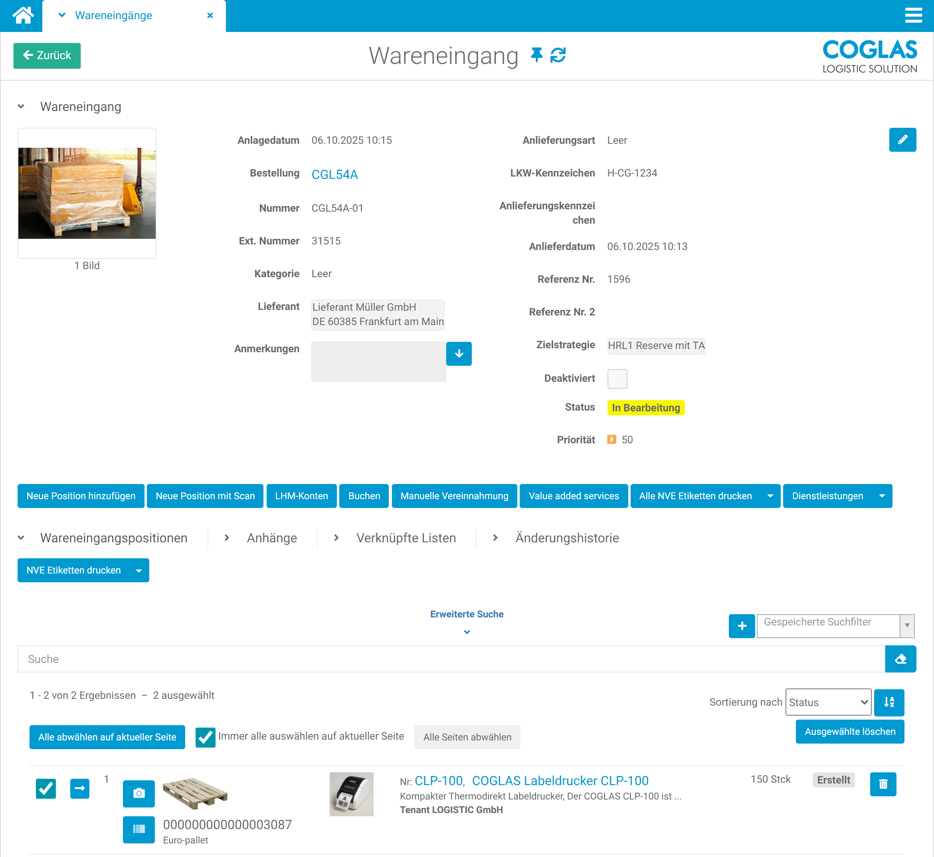The height and width of the screenshot is (857, 934).
Task: Open the Sortierung nach Status dropdown
Action: pyautogui.click(x=828, y=702)
